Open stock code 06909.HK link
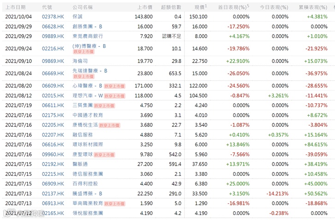This screenshot has height=220, width=335. tap(53, 184)
